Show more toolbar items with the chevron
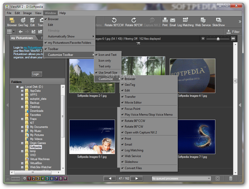 pyautogui.click(x=240, y=22)
